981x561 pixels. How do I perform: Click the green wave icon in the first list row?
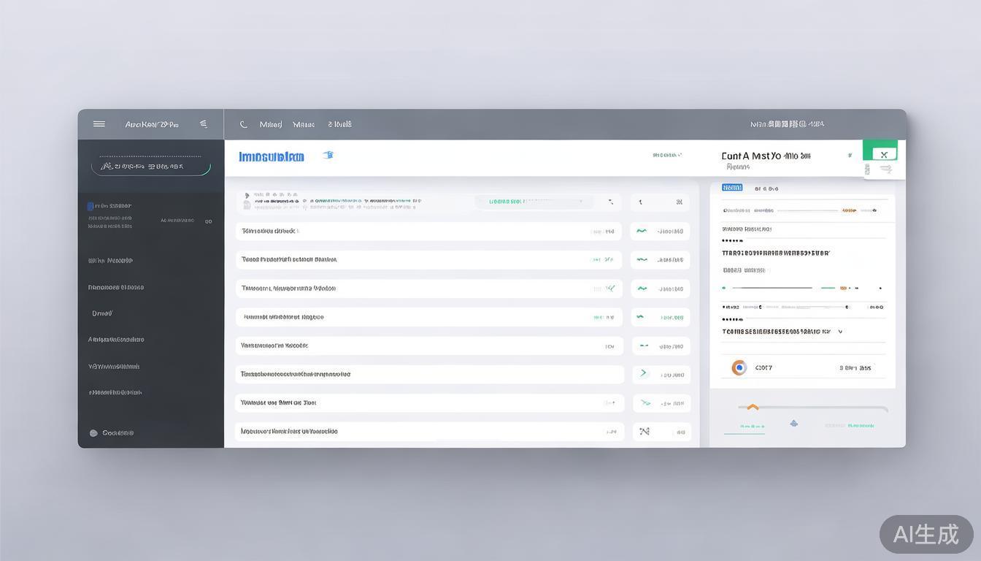642,231
